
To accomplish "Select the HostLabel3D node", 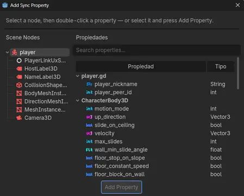I will pos(41,69).
